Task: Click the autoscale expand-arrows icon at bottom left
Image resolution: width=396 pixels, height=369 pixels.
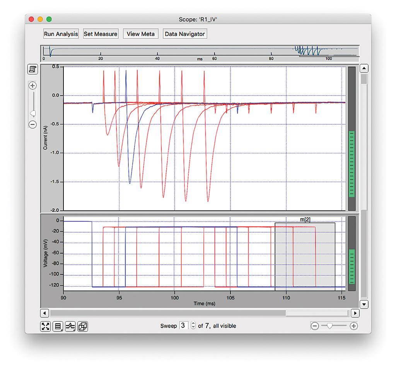Action: click(x=46, y=326)
